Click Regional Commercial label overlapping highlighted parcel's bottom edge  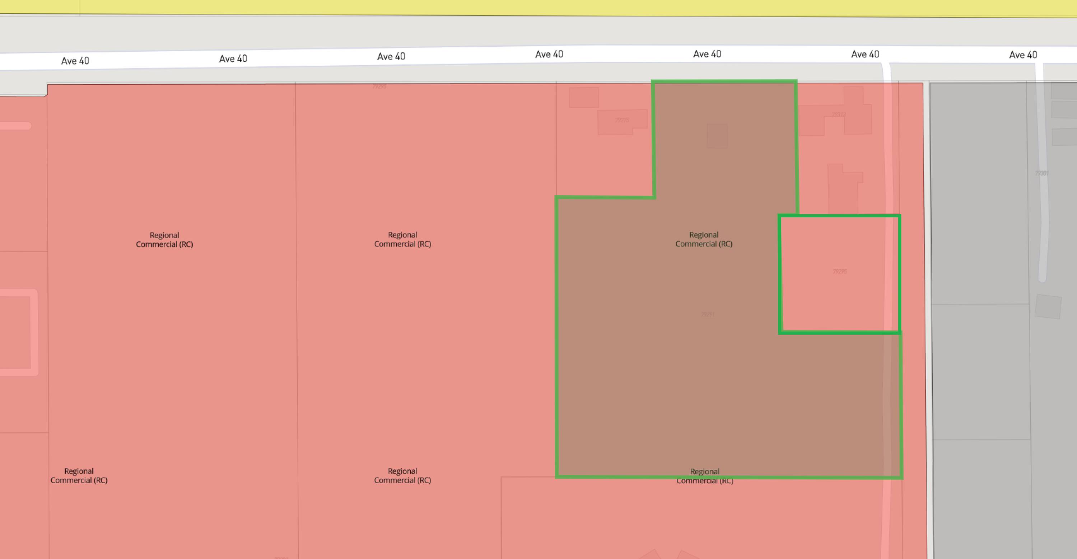[x=704, y=476]
